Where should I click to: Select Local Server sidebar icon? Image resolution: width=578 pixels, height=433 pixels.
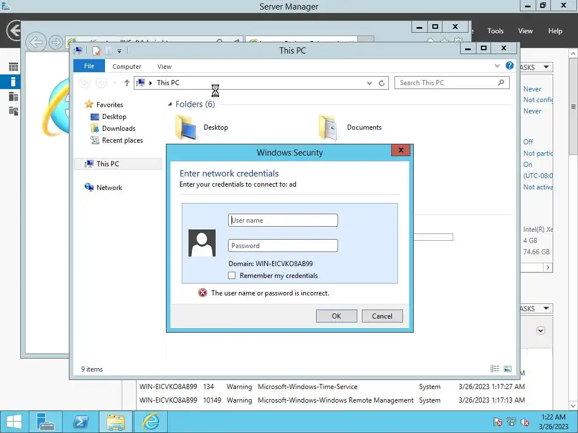coord(14,82)
